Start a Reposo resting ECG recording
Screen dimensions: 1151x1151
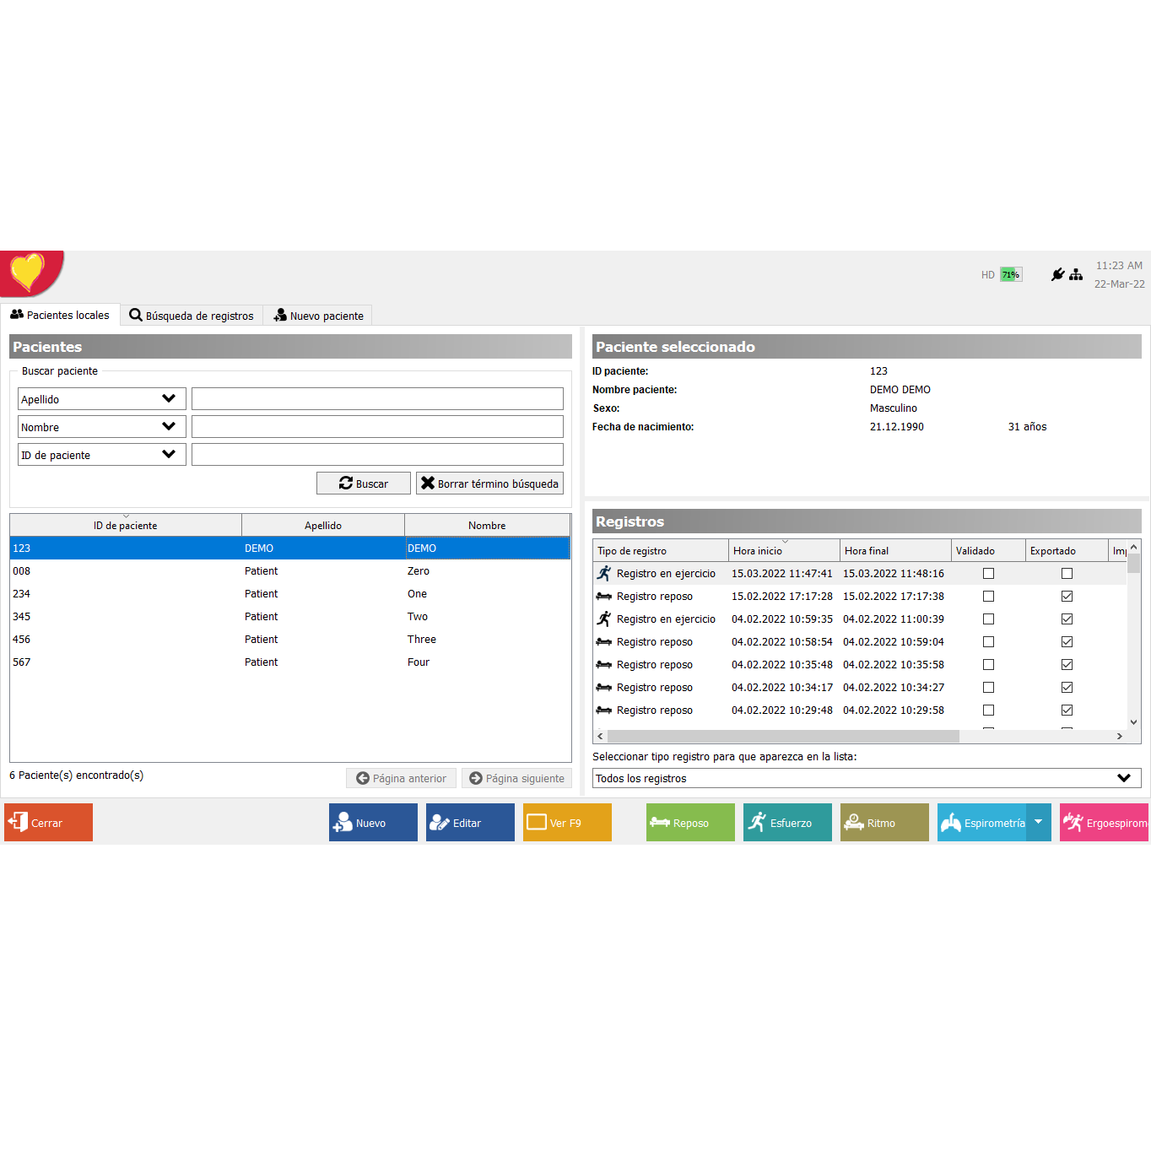point(689,823)
